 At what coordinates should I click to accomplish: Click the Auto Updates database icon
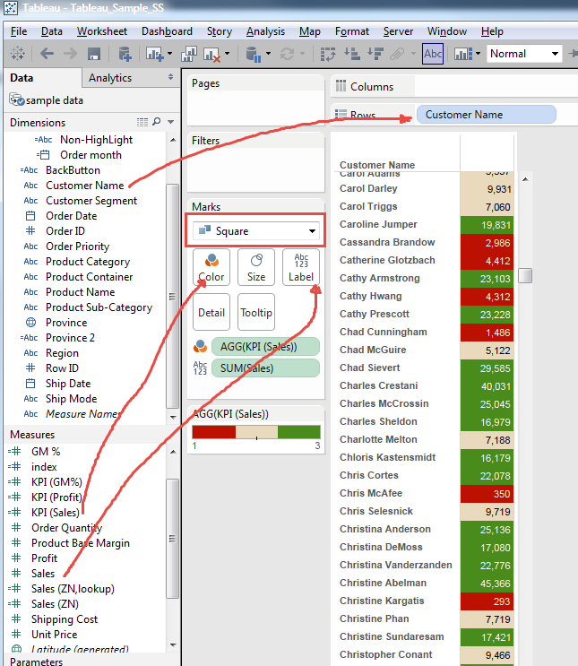pyautogui.click(x=253, y=55)
